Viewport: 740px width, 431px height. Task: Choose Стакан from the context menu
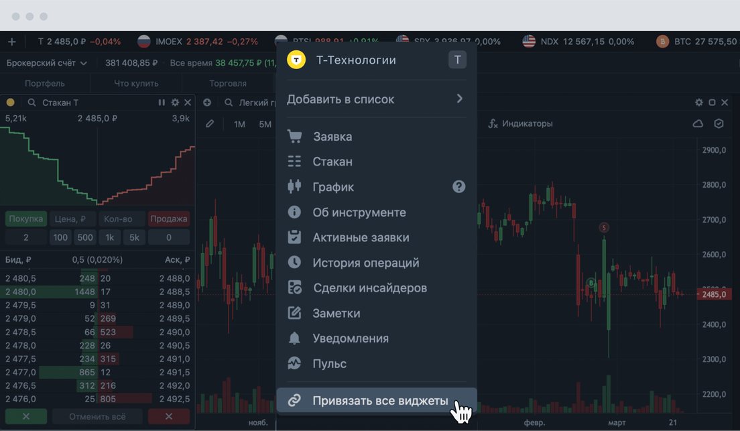376,162
